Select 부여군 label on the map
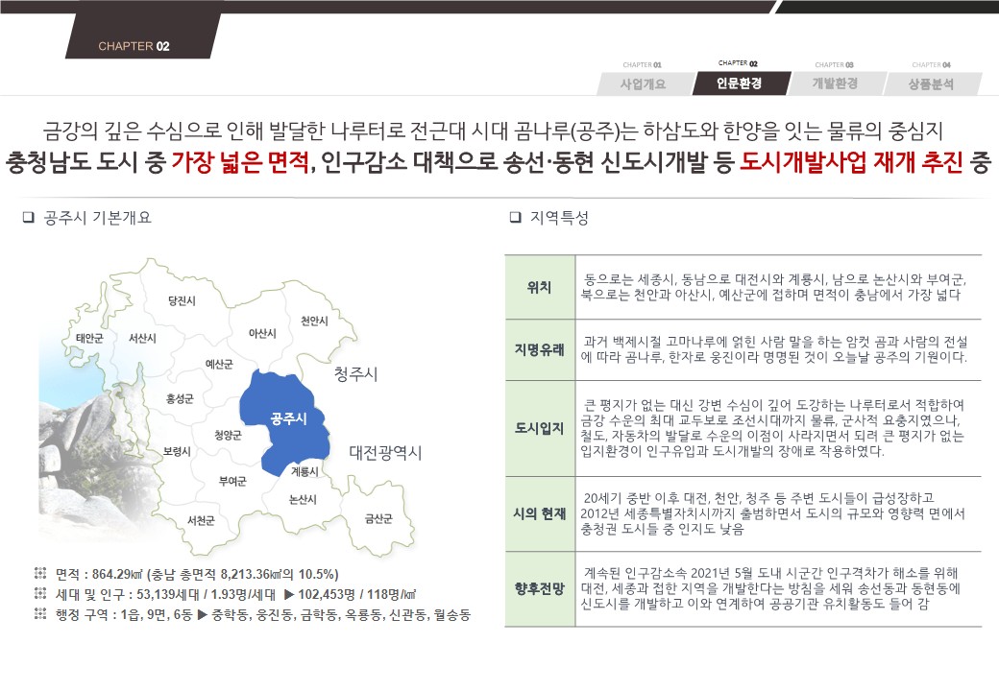The width and height of the screenshot is (999, 691). click(231, 482)
